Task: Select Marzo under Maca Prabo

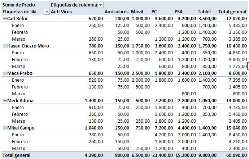Action: pos(18,94)
